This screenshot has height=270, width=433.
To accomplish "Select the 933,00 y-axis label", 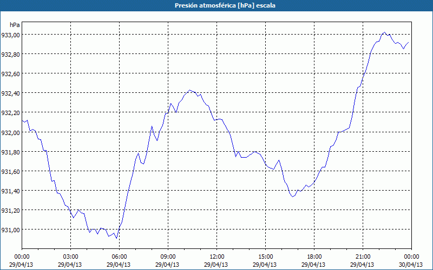I will coord(10,35).
